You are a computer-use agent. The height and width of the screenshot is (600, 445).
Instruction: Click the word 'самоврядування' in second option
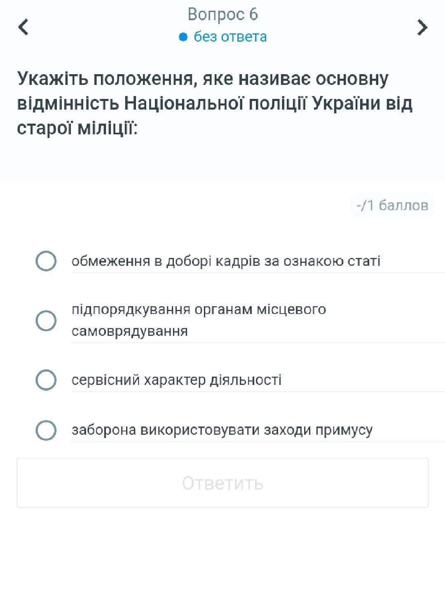130,331
